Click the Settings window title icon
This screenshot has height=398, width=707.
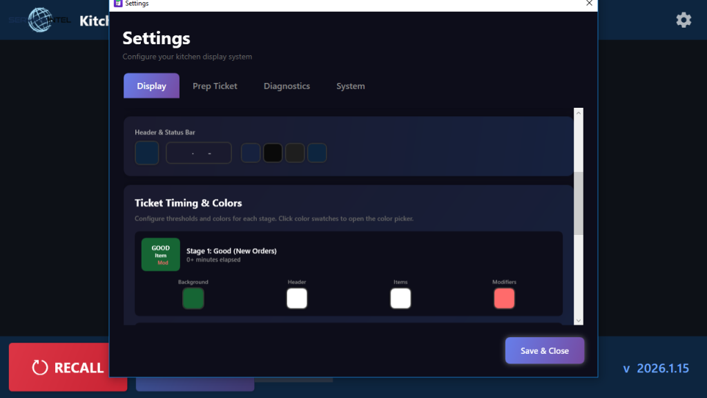[118, 3]
